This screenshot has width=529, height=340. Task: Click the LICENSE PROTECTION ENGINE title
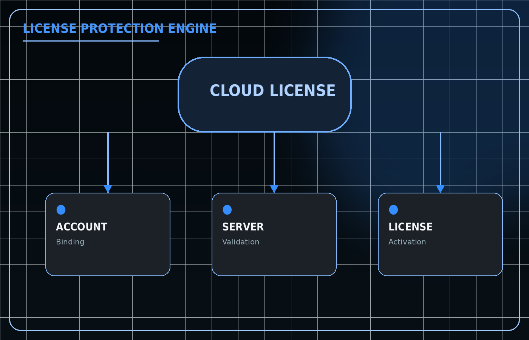(x=119, y=29)
